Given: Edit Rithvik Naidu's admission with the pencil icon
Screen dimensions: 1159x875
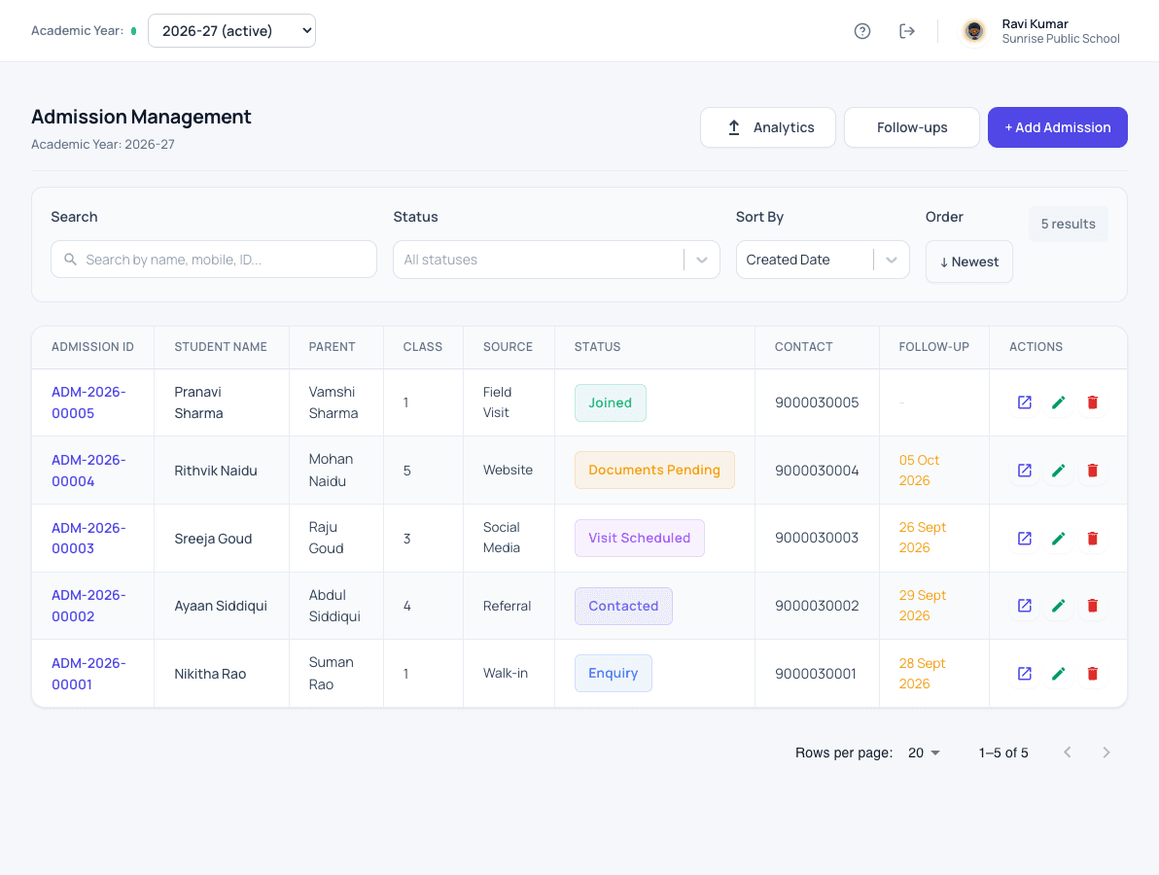Looking at the screenshot, I should 1059,471.
